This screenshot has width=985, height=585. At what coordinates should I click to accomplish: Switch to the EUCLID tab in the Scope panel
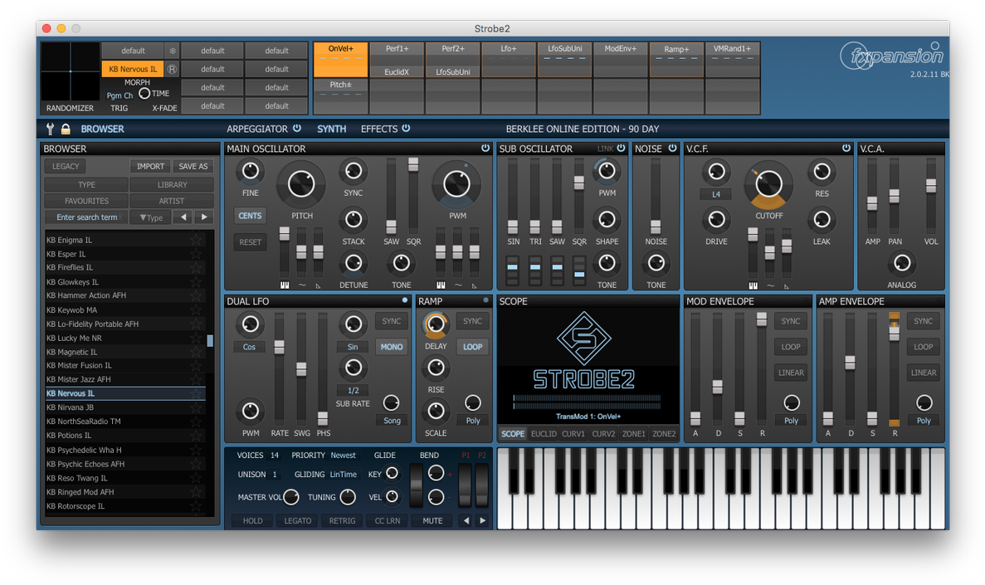tap(544, 433)
